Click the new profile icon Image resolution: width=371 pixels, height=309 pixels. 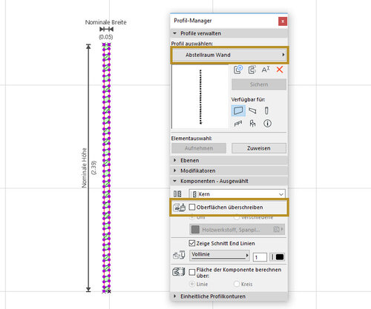238,70
